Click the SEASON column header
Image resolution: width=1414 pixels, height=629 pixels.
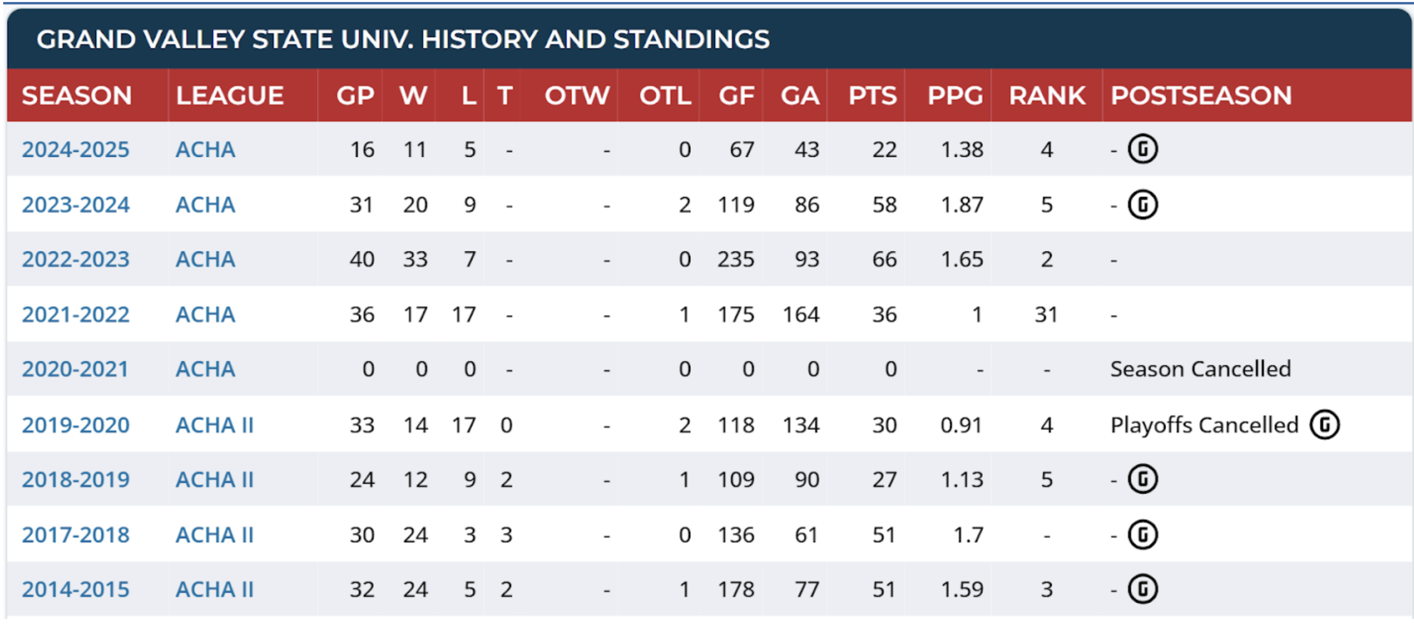77,96
